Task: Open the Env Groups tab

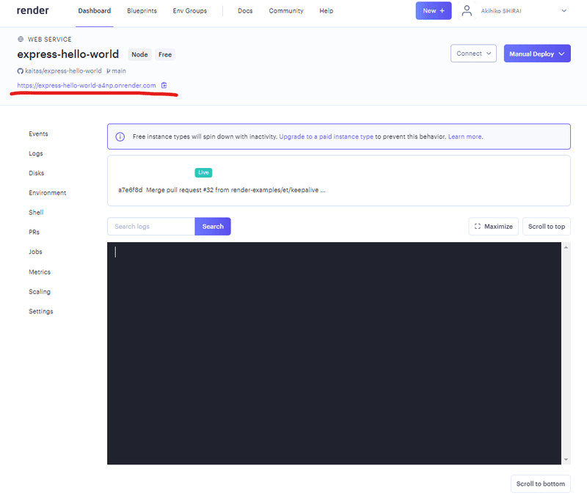Action: click(x=190, y=10)
